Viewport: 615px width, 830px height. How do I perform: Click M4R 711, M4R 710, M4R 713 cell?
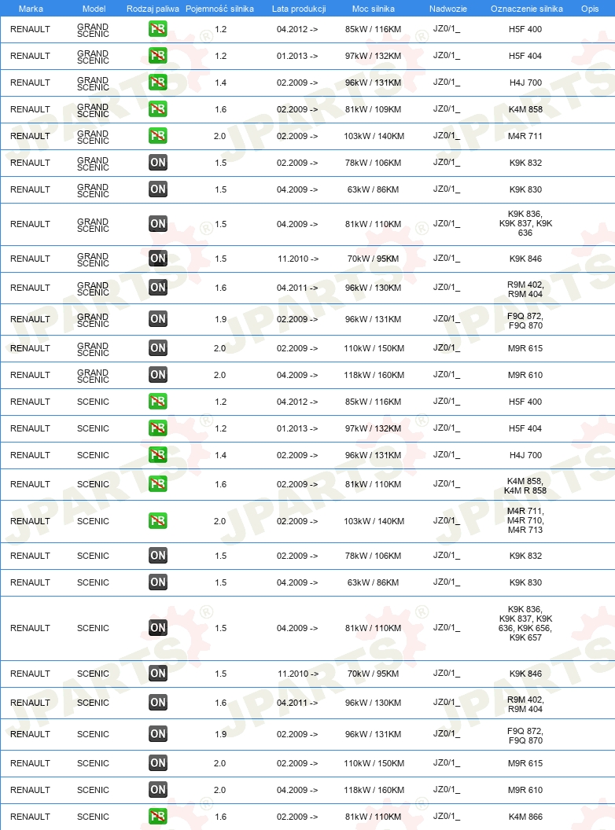525,520
